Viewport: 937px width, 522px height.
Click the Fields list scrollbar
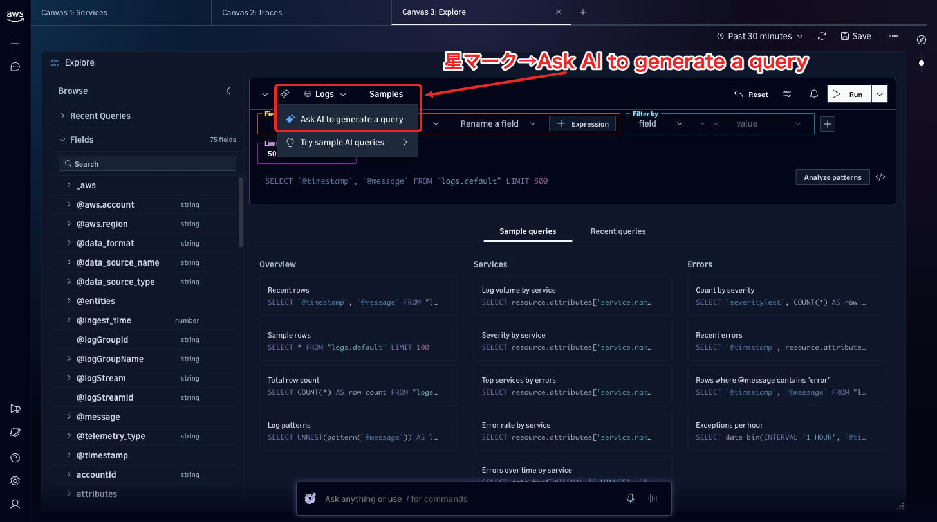pos(241,212)
